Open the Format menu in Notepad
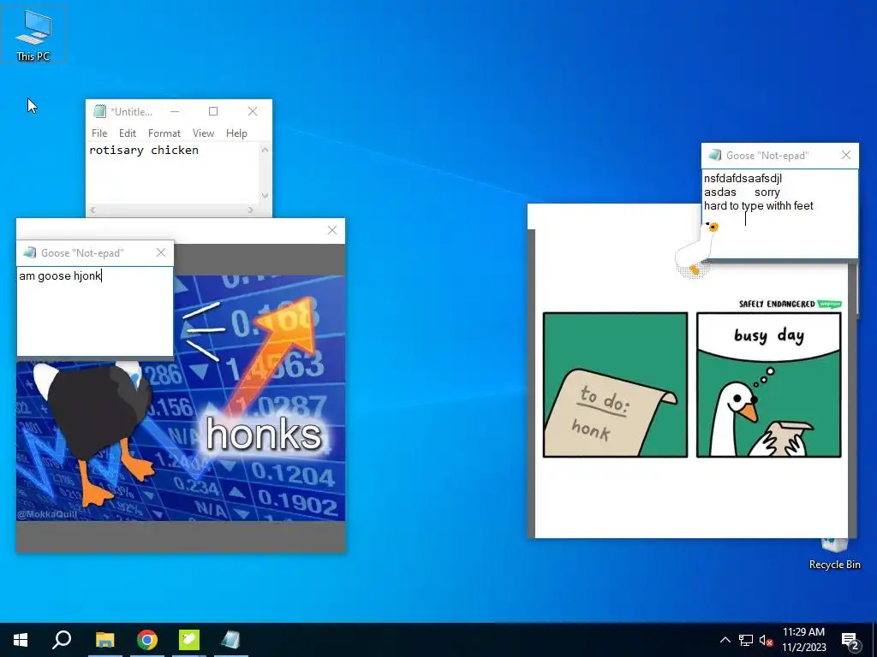 tap(164, 133)
